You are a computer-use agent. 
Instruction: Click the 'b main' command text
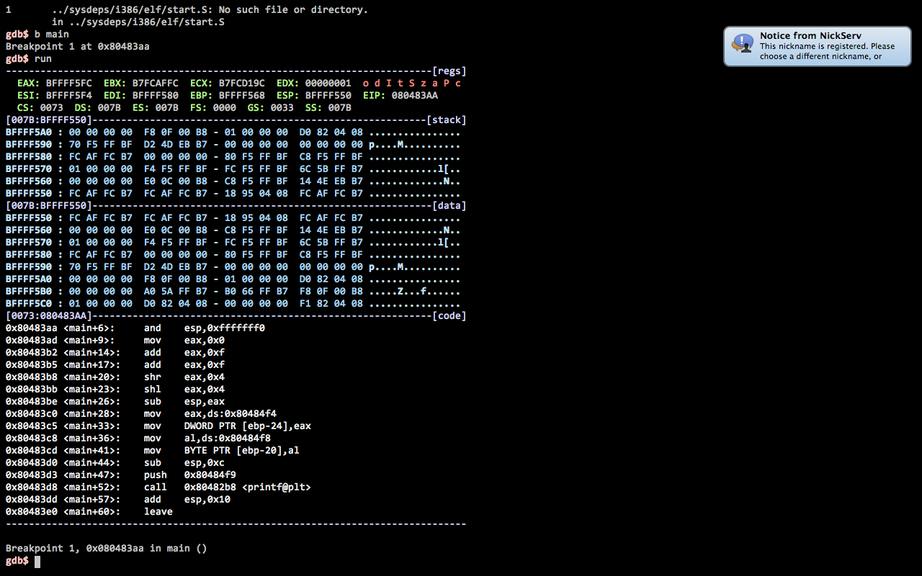(x=52, y=34)
